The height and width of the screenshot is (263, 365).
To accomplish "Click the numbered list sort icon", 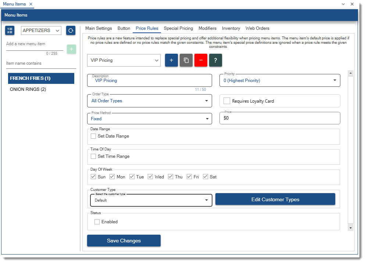I will click(10, 31).
